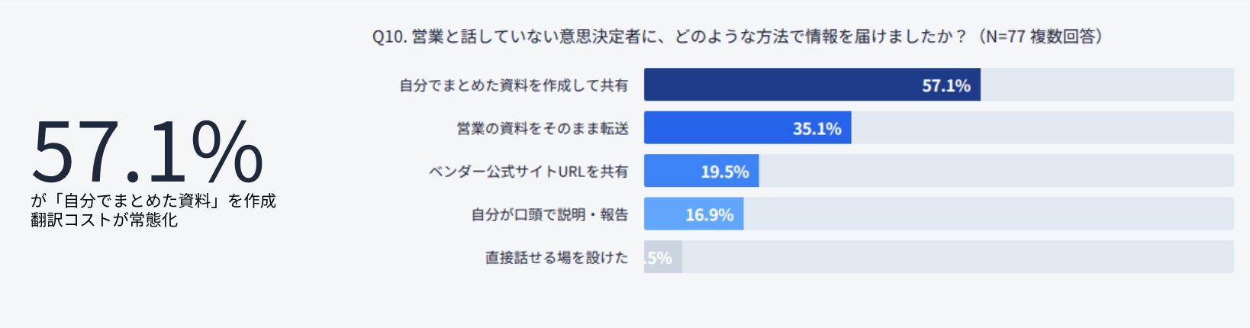Click the shortest bar for 直接話せる場を設けた
1250x328 pixels.
(662, 257)
